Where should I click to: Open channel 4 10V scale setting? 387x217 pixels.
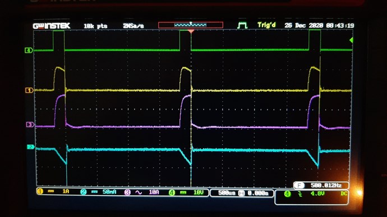(186, 192)
